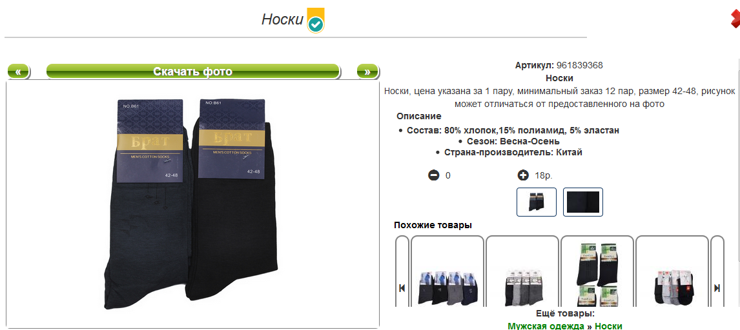Viewport: 740px width, 330px height.
Task: Go to previous photo with « button
Action: [19, 72]
